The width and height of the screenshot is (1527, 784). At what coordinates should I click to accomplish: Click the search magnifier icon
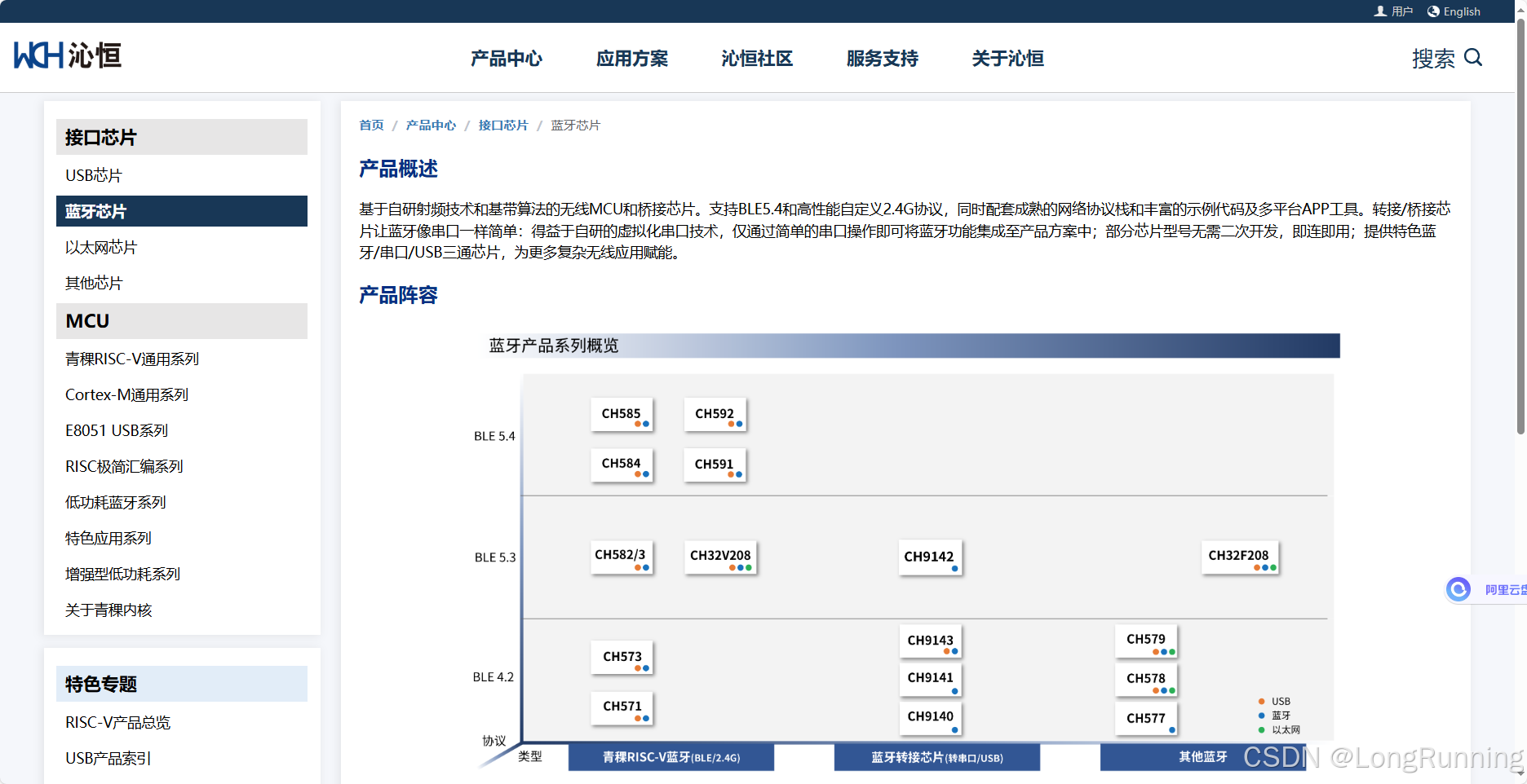tap(1473, 57)
